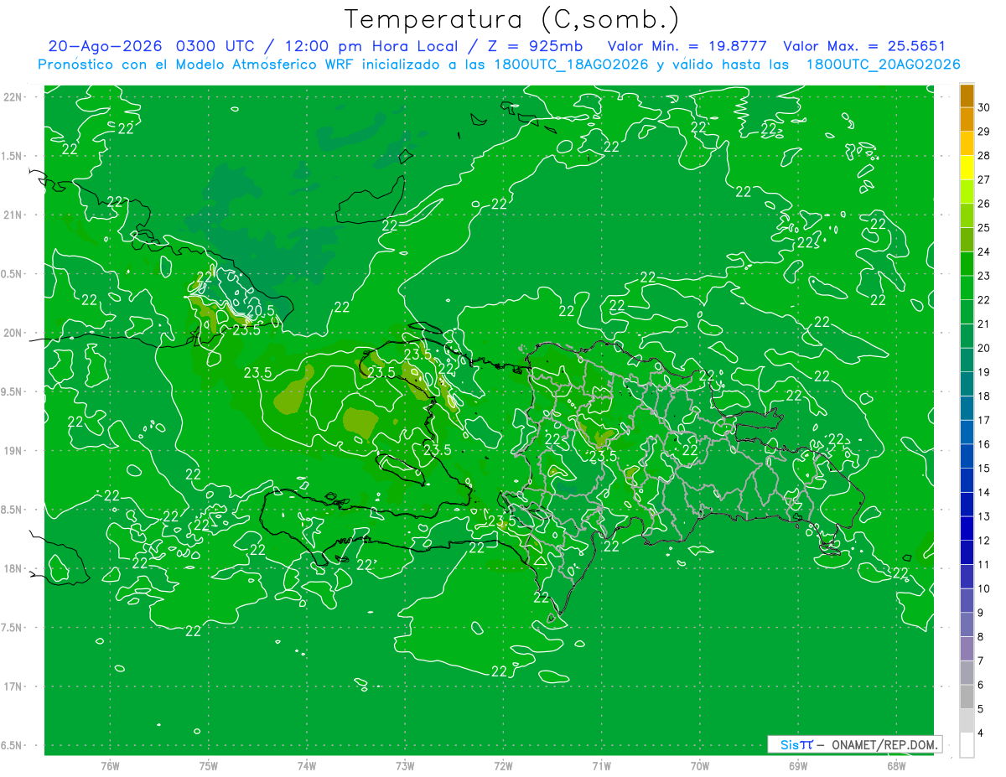Click the 'ONAMET/REP.DOM.' credit label
Image resolution: width=1006 pixels, height=777 pixels.
click(x=883, y=744)
